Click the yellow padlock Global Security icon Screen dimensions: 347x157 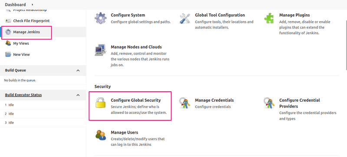101,103
